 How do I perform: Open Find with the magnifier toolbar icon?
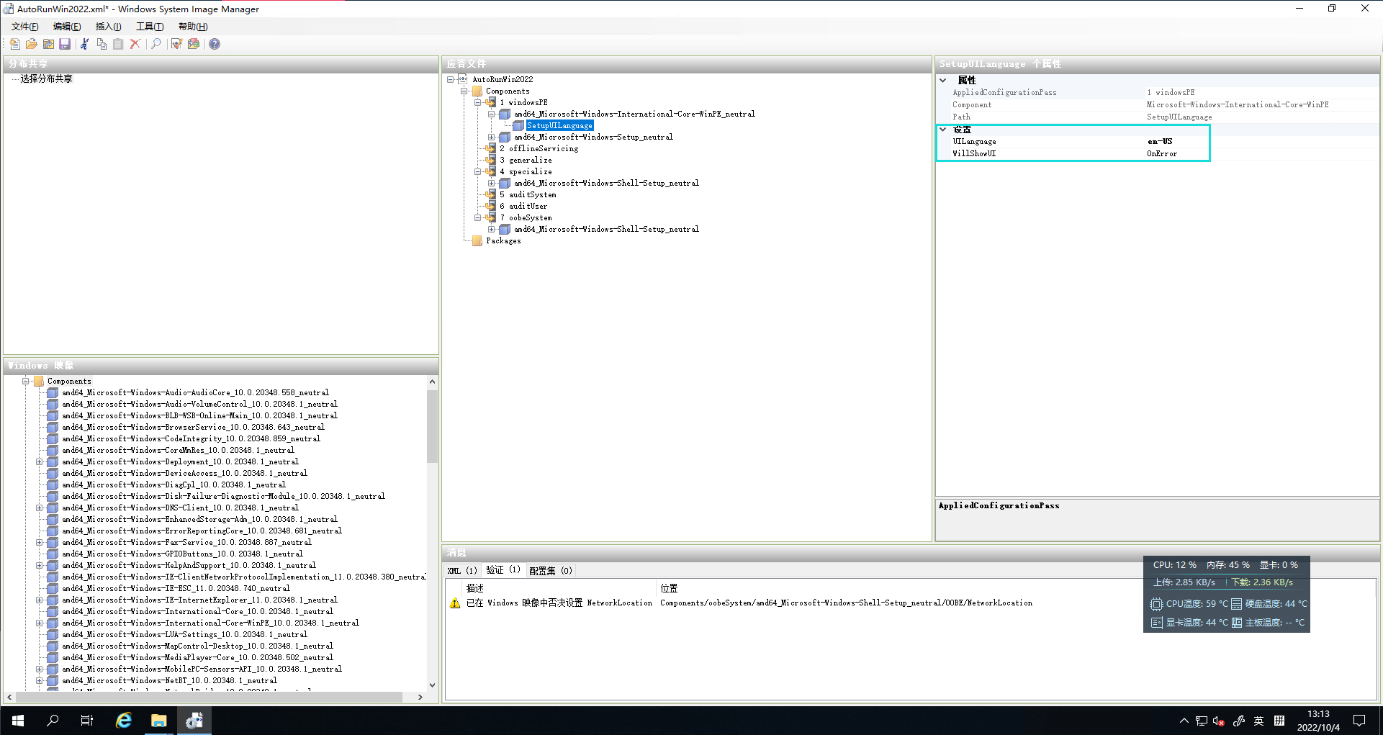tap(156, 44)
